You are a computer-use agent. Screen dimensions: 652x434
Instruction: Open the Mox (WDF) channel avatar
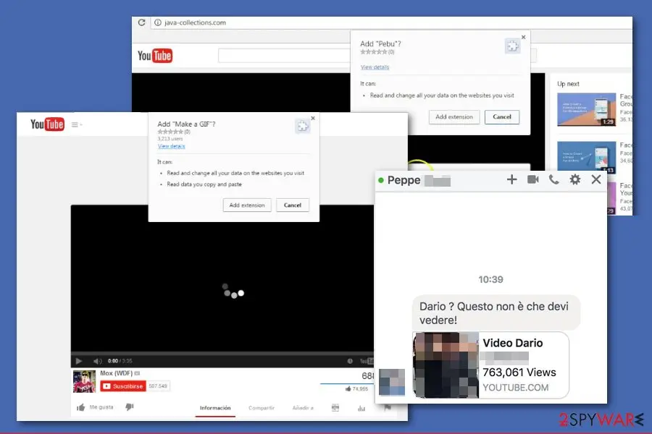click(x=85, y=381)
